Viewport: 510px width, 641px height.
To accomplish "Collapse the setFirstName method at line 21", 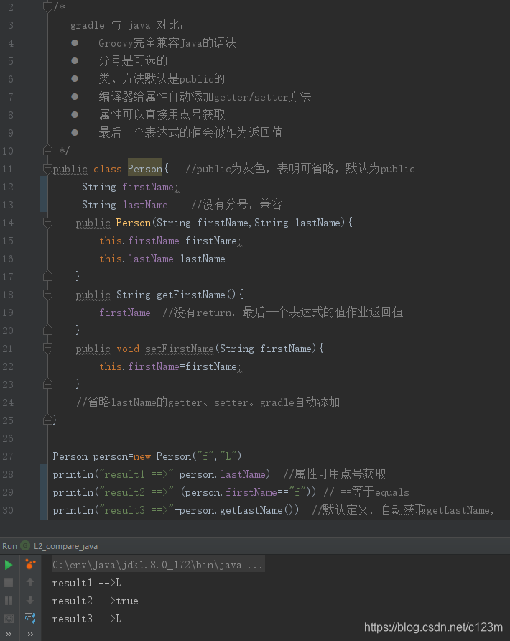I will (48, 349).
